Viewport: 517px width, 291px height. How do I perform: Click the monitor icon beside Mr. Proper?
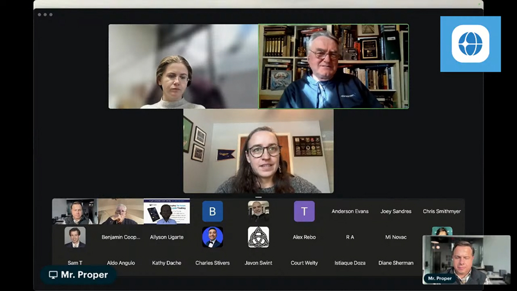54,275
